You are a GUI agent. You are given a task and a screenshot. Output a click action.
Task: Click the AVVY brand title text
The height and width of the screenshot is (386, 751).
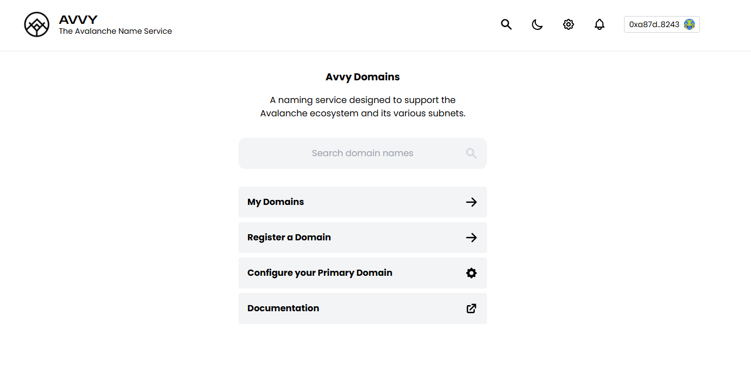point(78,20)
